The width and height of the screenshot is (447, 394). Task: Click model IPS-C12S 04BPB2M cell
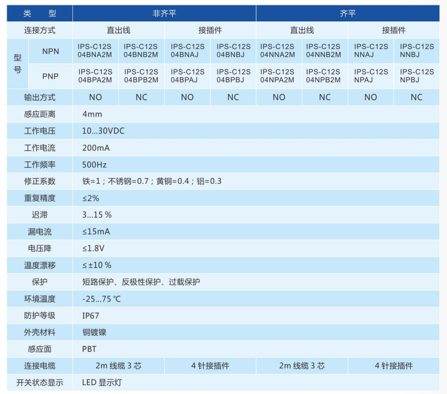141,76
